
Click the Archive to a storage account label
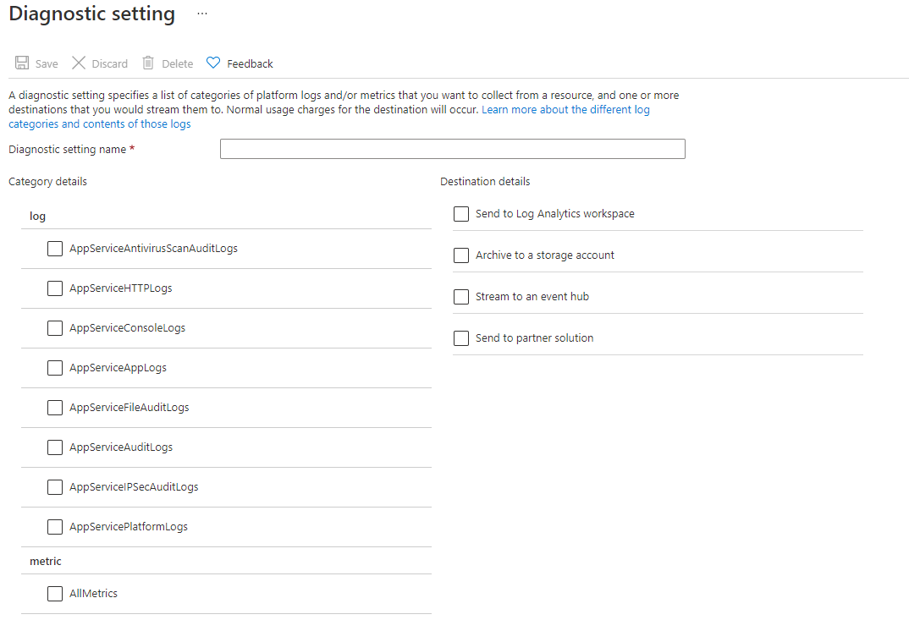pyautogui.click(x=545, y=255)
